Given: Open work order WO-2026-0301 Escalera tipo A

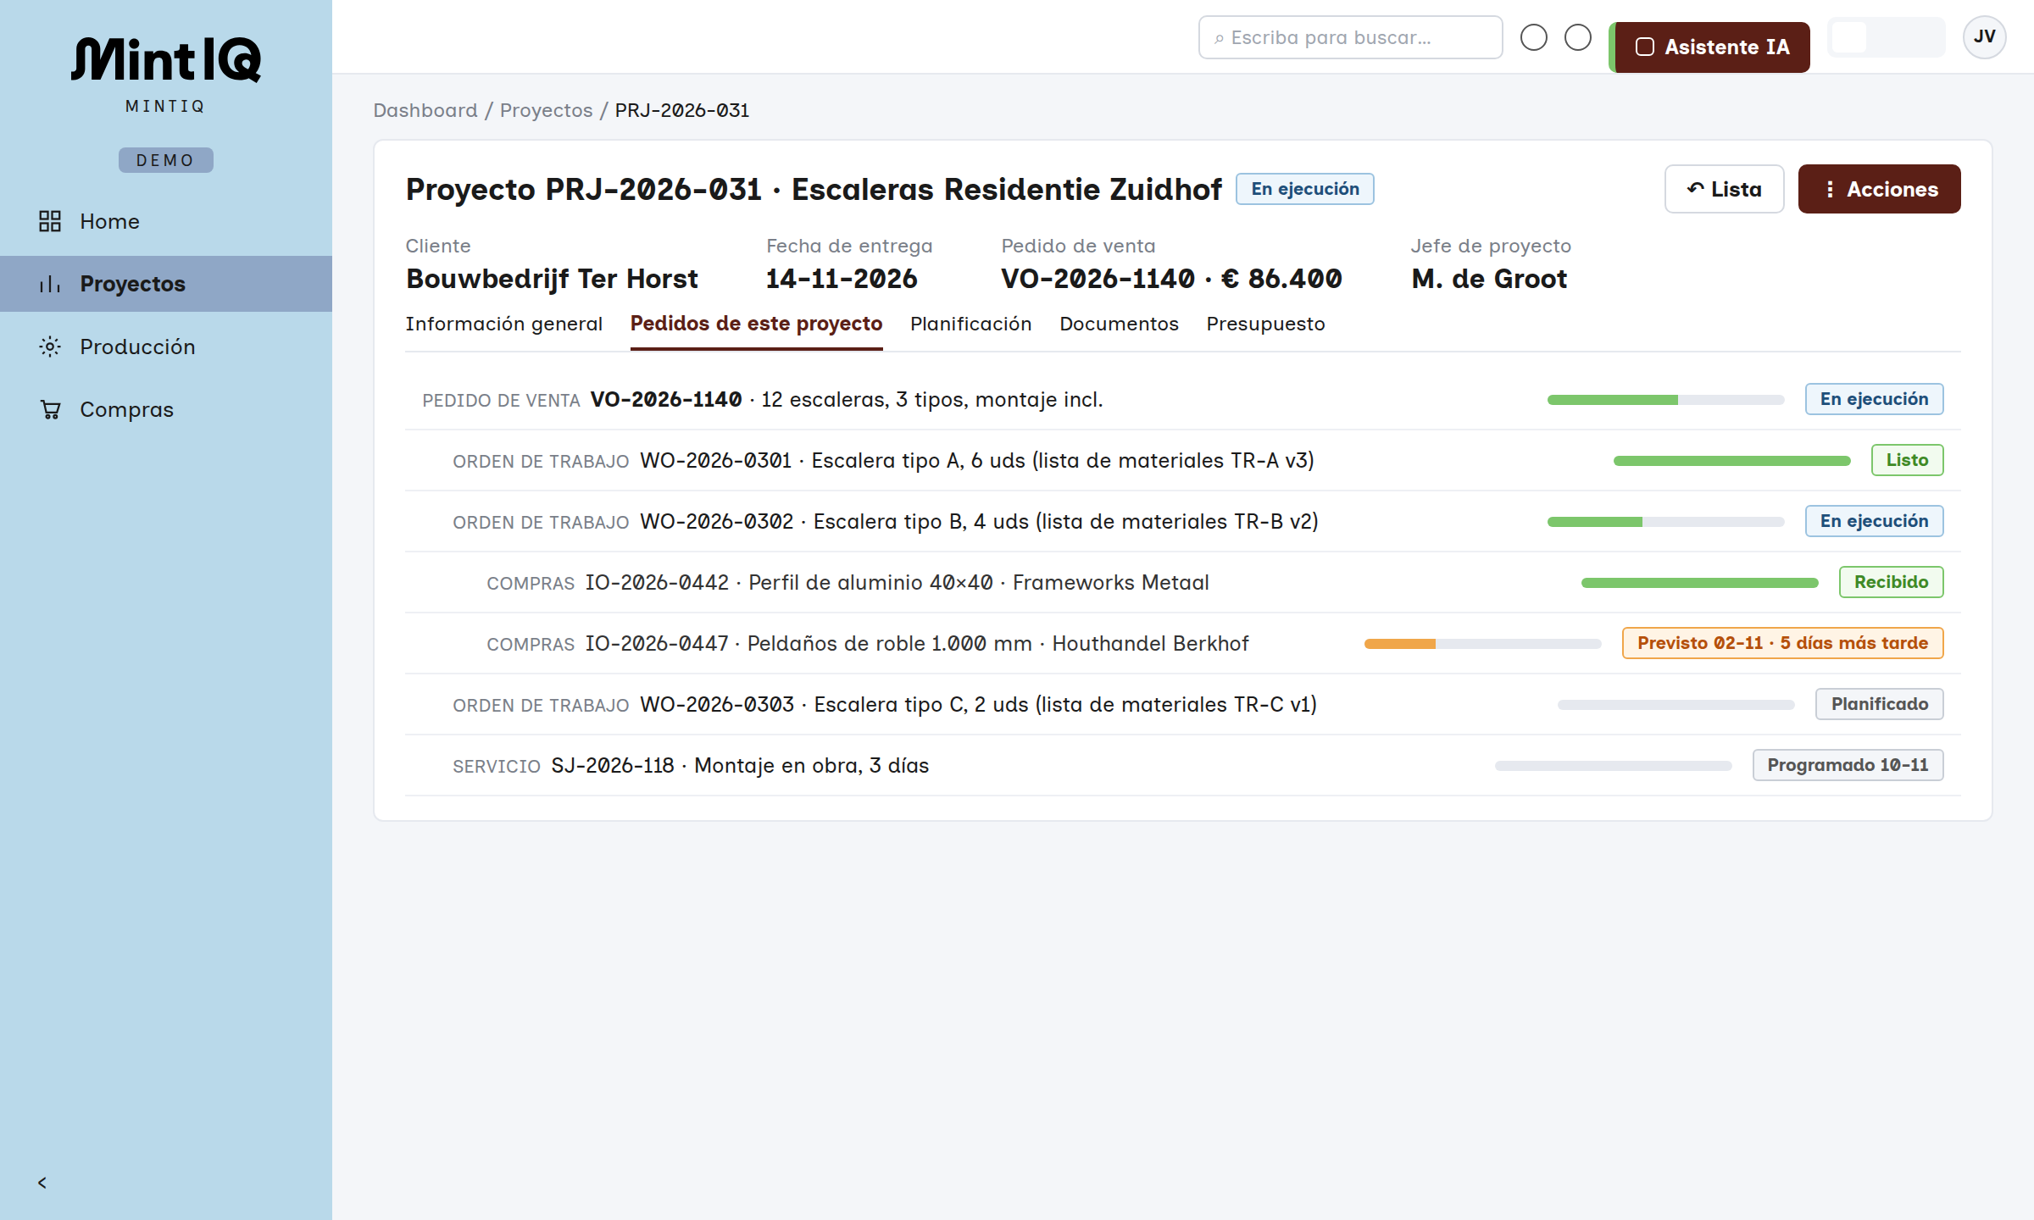Looking at the screenshot, I should click(x=1183, y=460).
